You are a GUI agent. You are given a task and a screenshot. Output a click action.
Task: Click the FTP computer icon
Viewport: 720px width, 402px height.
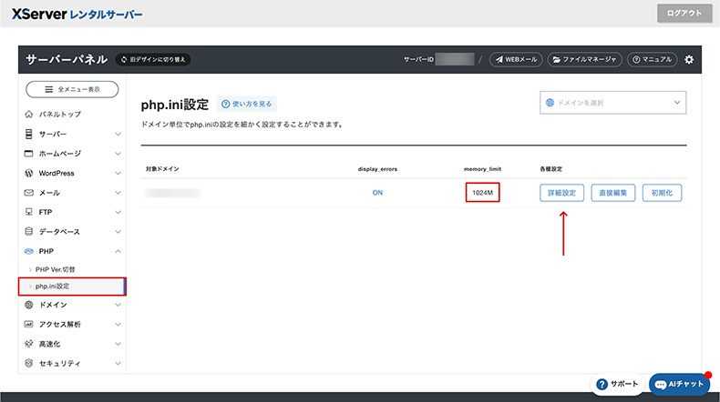29,212
